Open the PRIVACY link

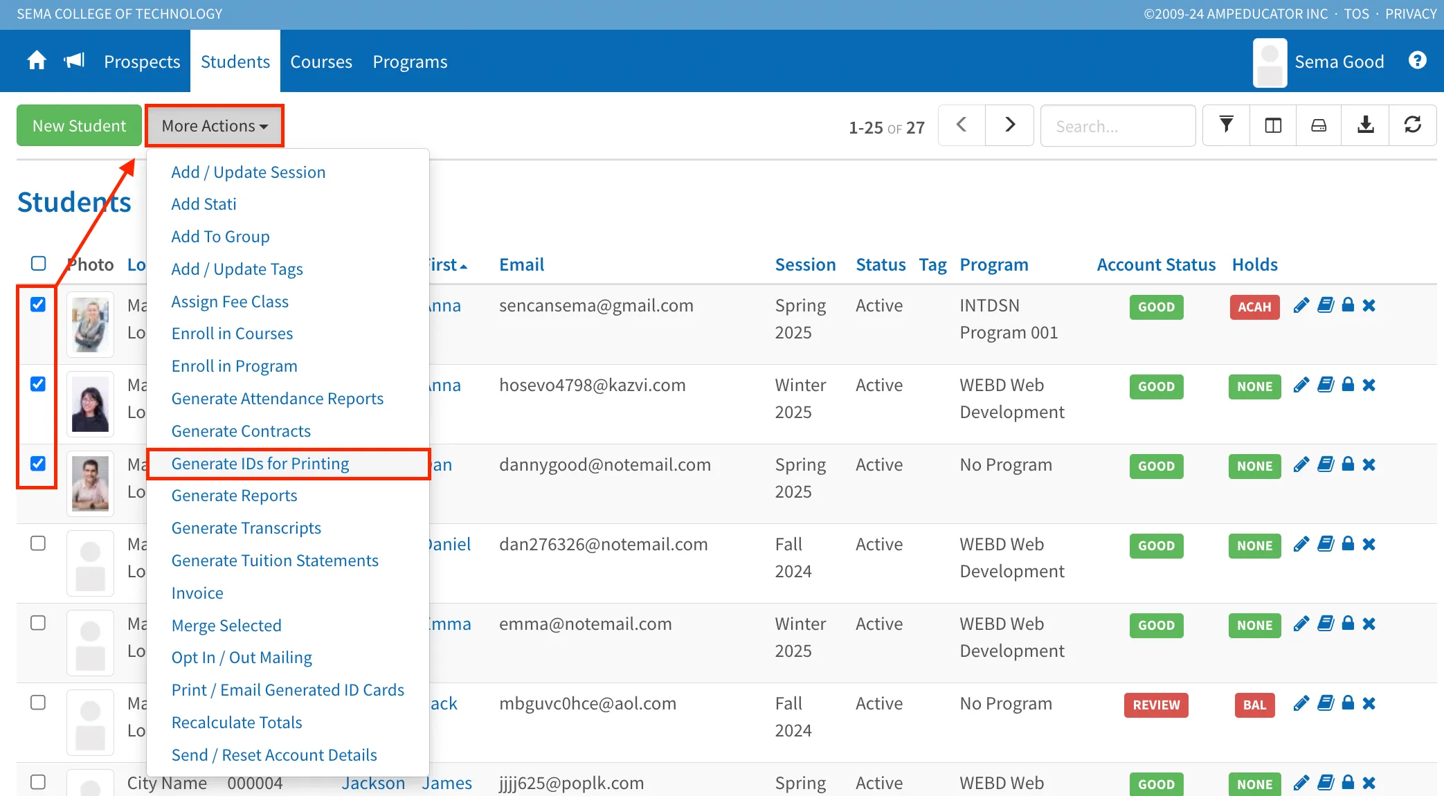click(x=1411, y=14)
